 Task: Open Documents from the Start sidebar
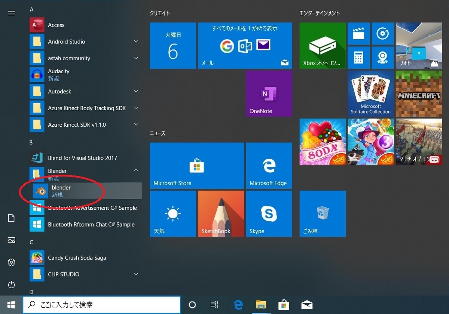click(11, 218)
